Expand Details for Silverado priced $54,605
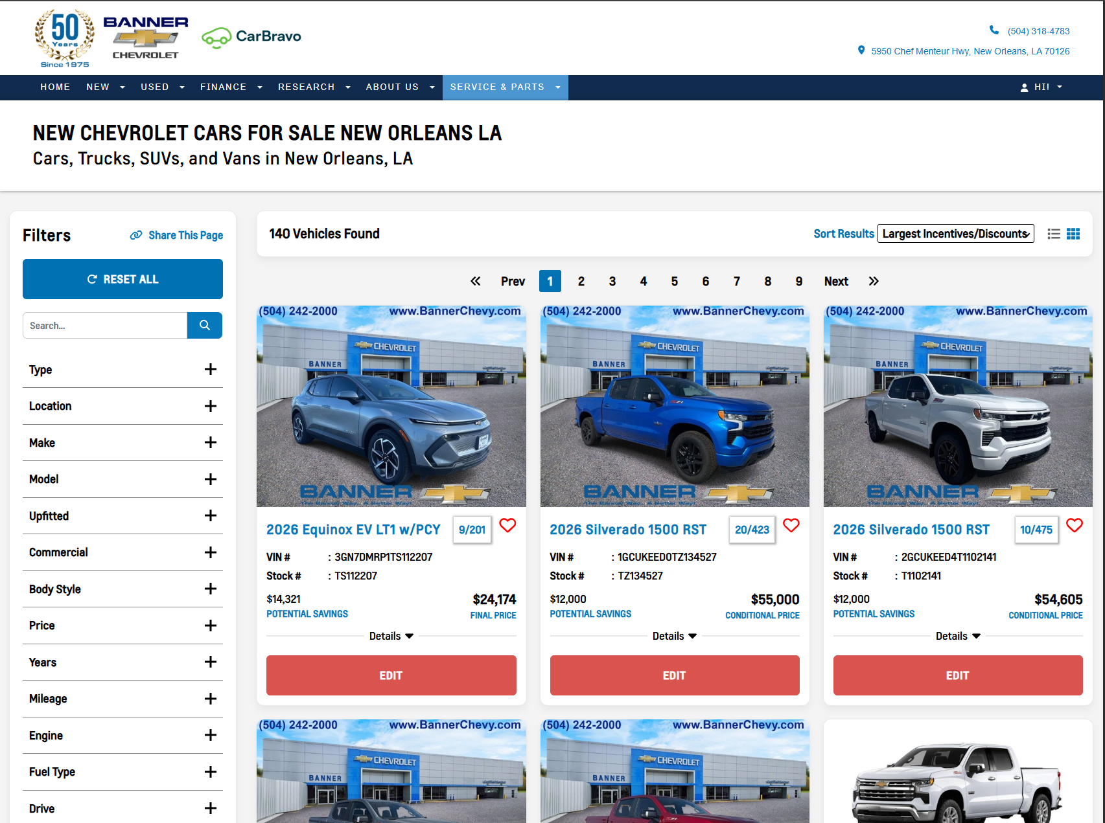Screen dimensions: 1105x823 click(958, 636)
